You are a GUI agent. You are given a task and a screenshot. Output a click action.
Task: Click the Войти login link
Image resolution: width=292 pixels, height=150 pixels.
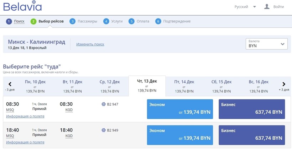tap(278, 7)
